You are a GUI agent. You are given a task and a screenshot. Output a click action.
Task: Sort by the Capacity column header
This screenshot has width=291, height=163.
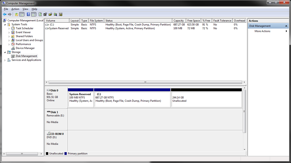[178, 21]
